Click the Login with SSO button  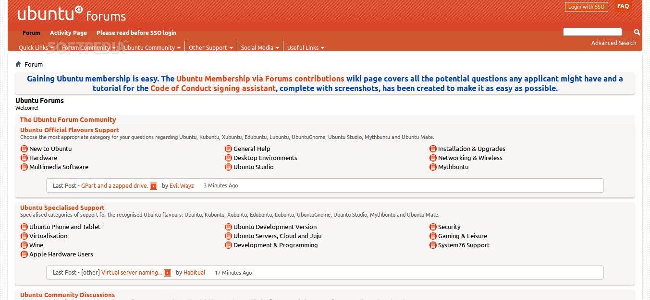point(586,7)
